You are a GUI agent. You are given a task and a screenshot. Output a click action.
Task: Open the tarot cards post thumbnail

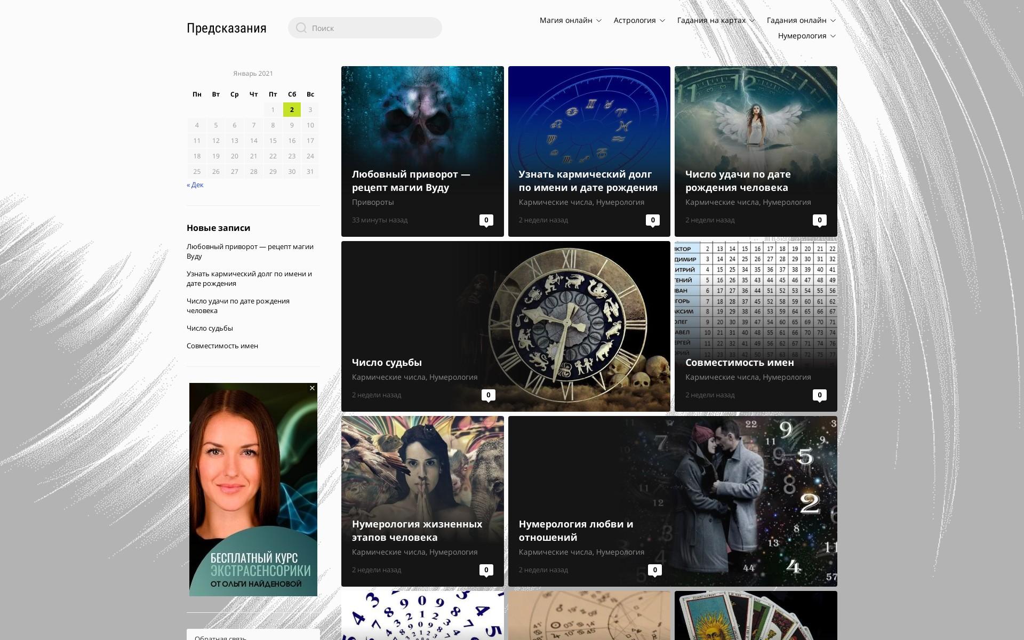[x=755, y=615]
